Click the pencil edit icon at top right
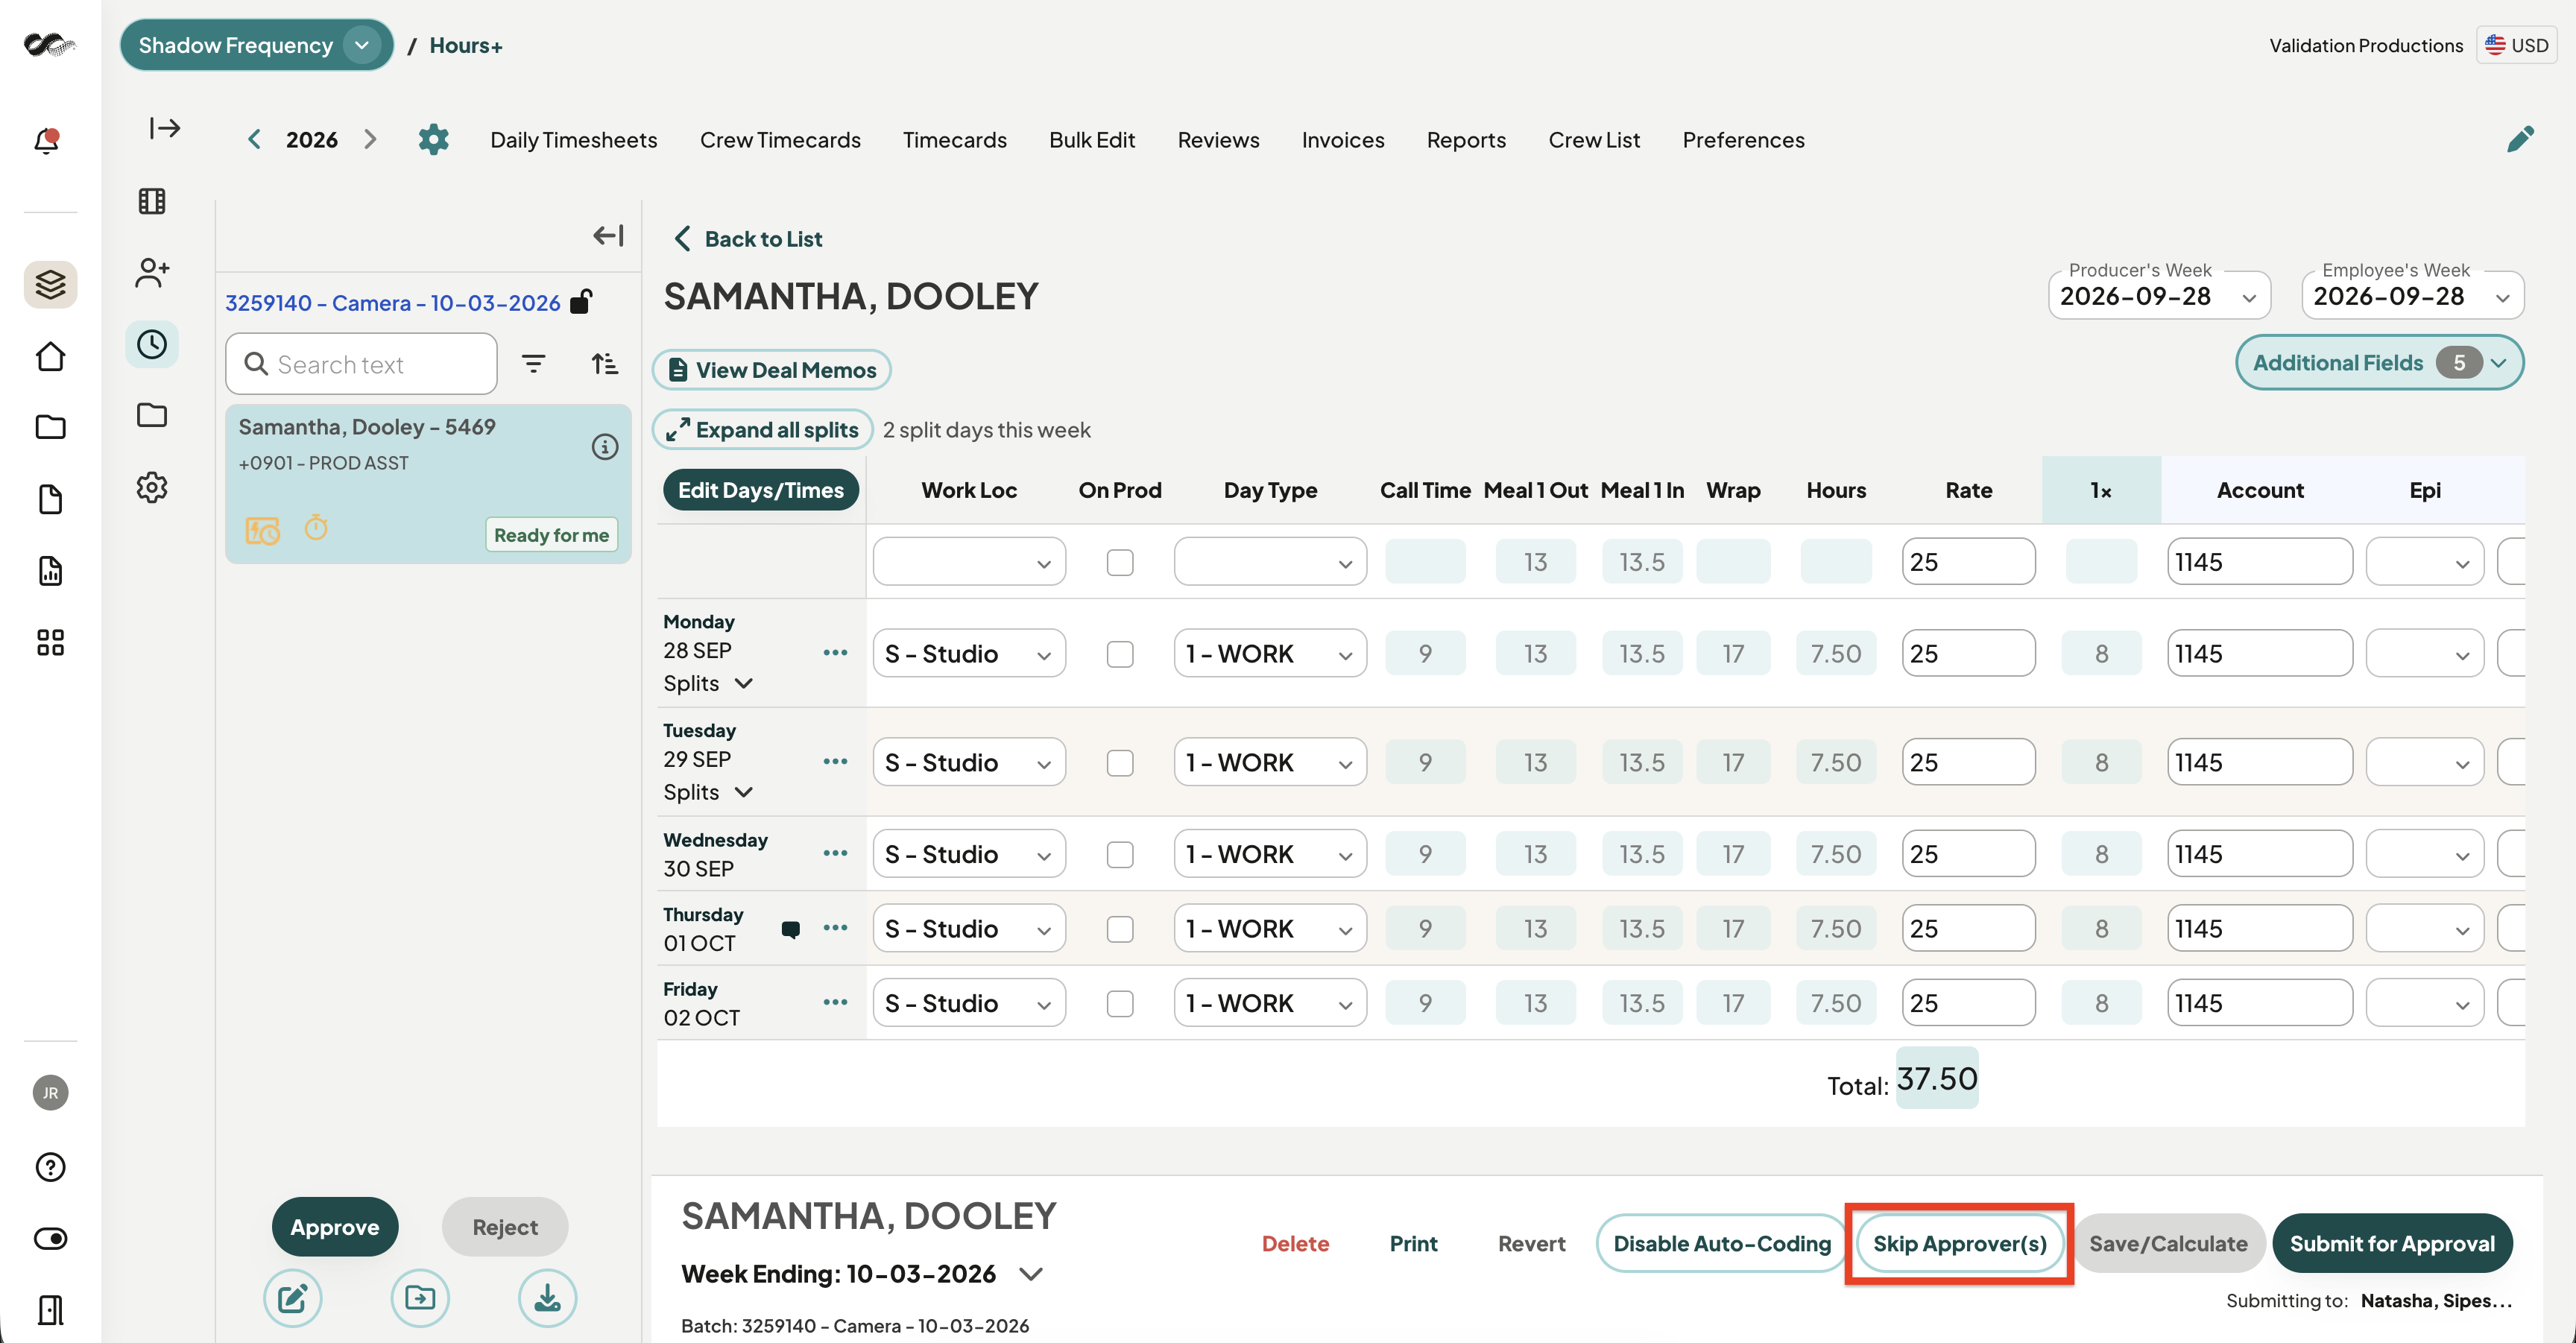This screenshot has height=1343, width=2576. coord(2520,139)
